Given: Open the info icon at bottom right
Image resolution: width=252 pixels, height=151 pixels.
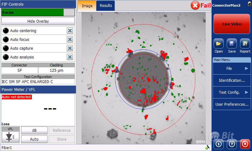Looking at the screenshot, I should pyautogui.click(x=219, y=144).
